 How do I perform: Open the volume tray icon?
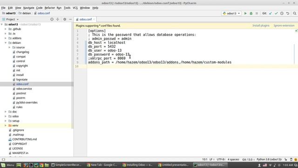point(275,165)
